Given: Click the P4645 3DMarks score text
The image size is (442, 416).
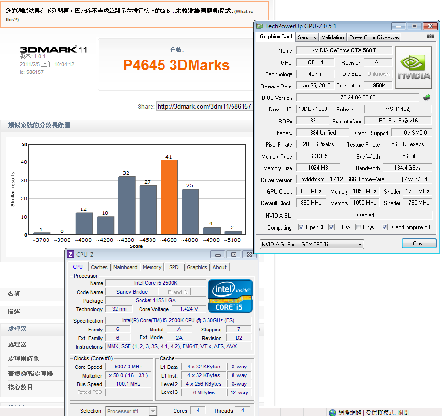Looking at the screenshot, I should tap(176, 65).
